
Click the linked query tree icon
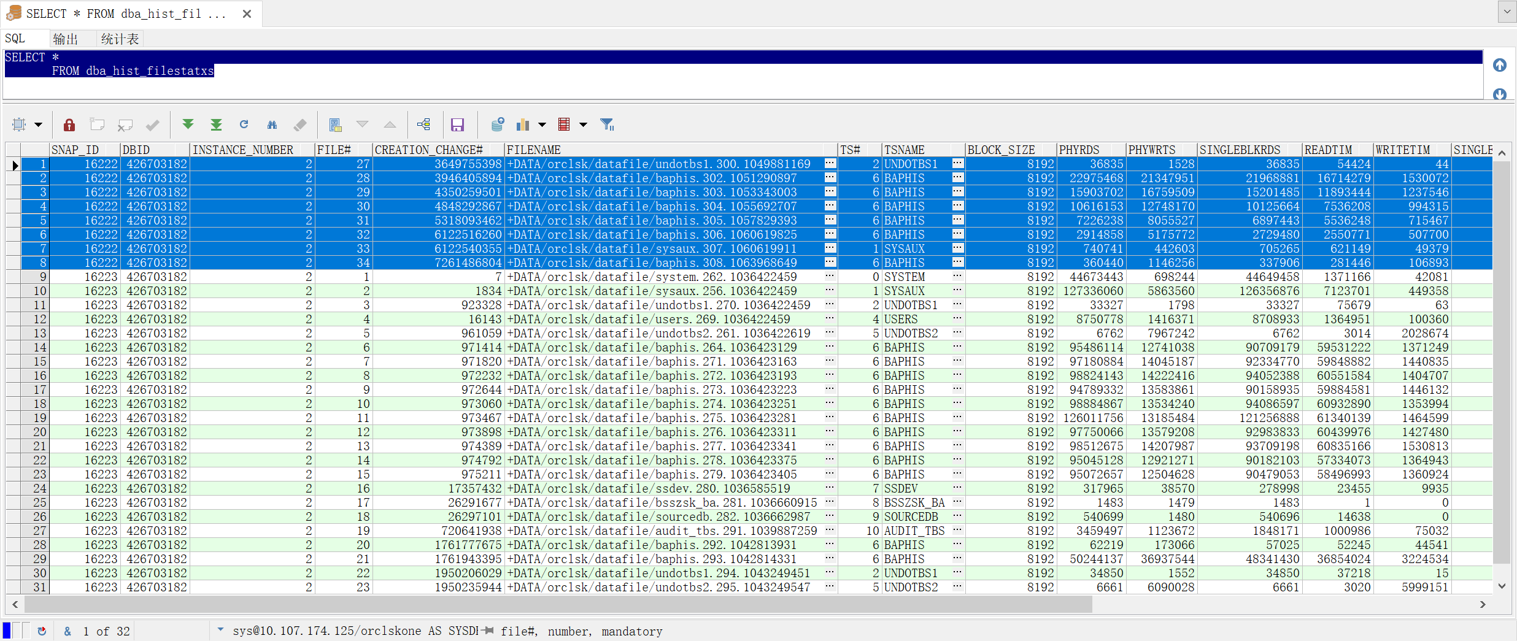click(x=423, y=125)
